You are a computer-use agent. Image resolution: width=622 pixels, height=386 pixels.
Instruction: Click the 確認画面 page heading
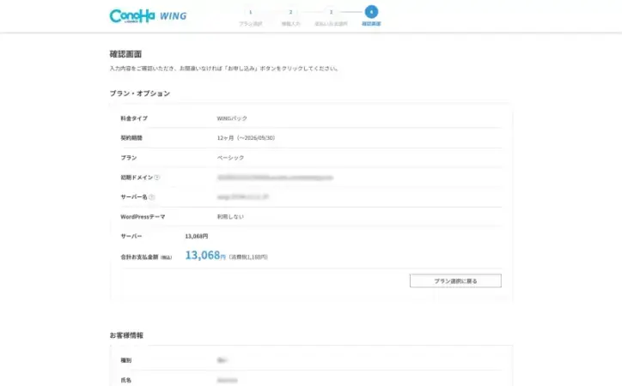[125, 54]
